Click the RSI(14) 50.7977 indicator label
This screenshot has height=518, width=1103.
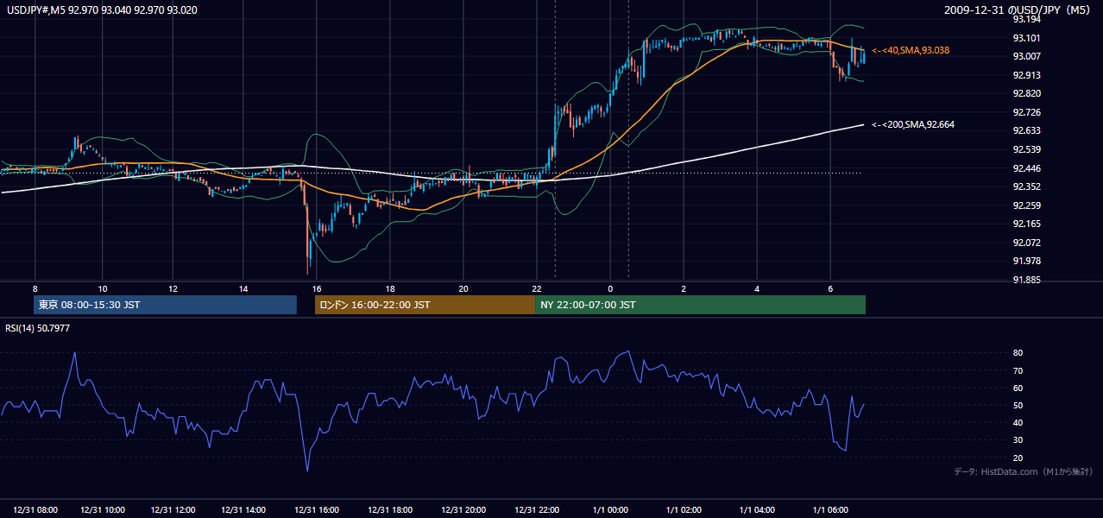39,328
